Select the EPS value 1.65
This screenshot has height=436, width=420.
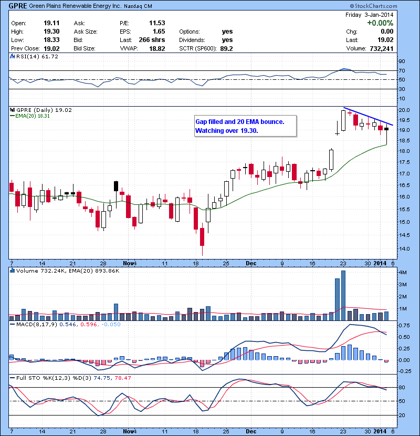(159, 32)
